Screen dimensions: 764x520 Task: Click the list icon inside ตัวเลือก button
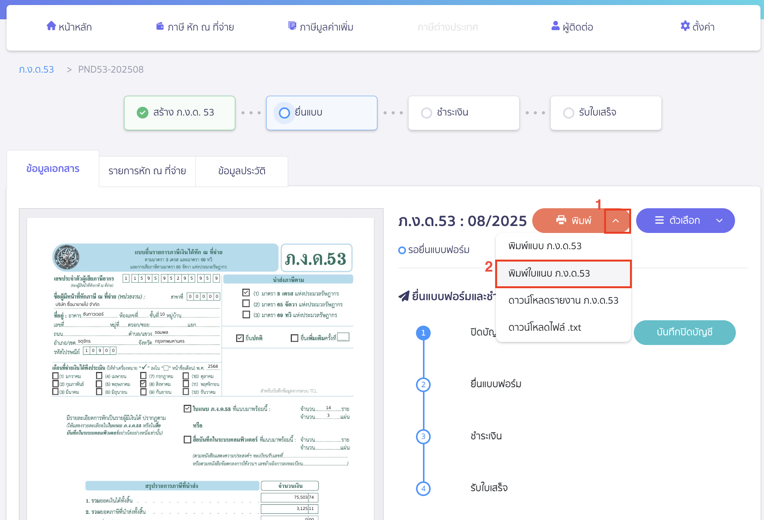tap(659, 220)
